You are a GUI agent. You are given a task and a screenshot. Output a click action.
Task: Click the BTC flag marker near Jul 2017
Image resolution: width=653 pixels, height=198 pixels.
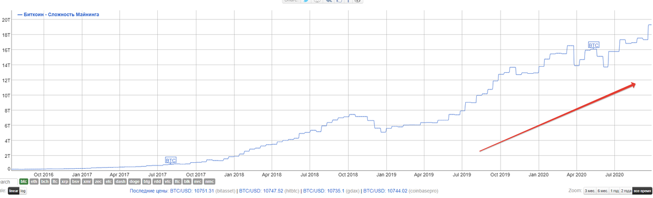coord(171,161)
